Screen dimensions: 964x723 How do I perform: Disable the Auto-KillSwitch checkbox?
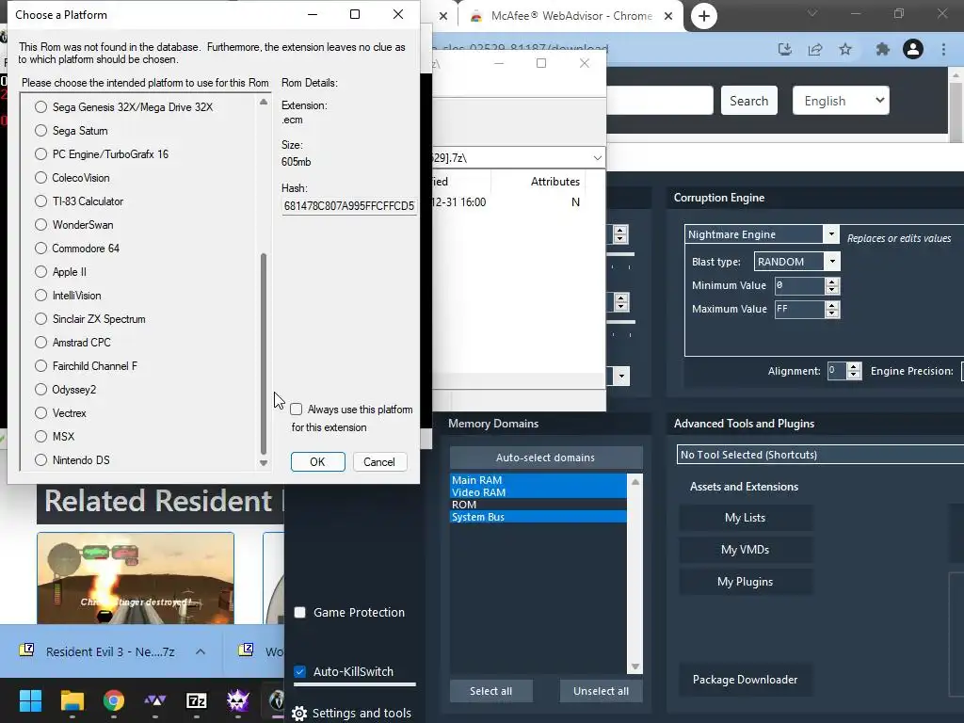[x=300, y=671]
